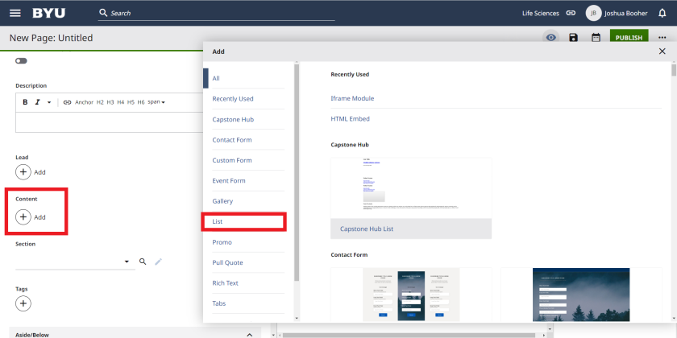Click the Section search magnifier icon
The width and height of the screenshot is (677, 338).
(143, 262)
